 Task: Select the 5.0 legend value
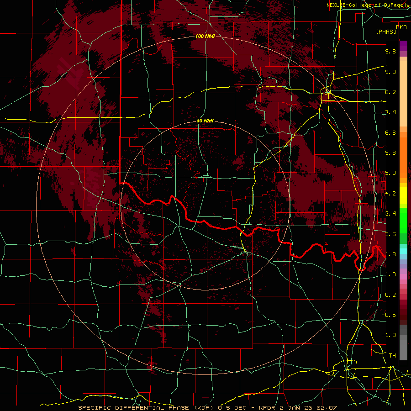click(390, 173)
